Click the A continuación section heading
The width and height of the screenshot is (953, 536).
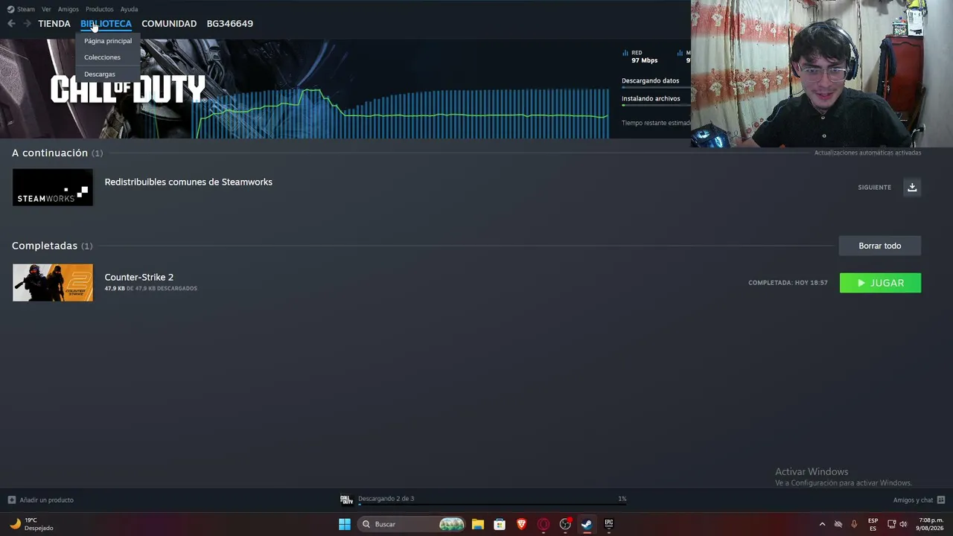coord(50,153)
